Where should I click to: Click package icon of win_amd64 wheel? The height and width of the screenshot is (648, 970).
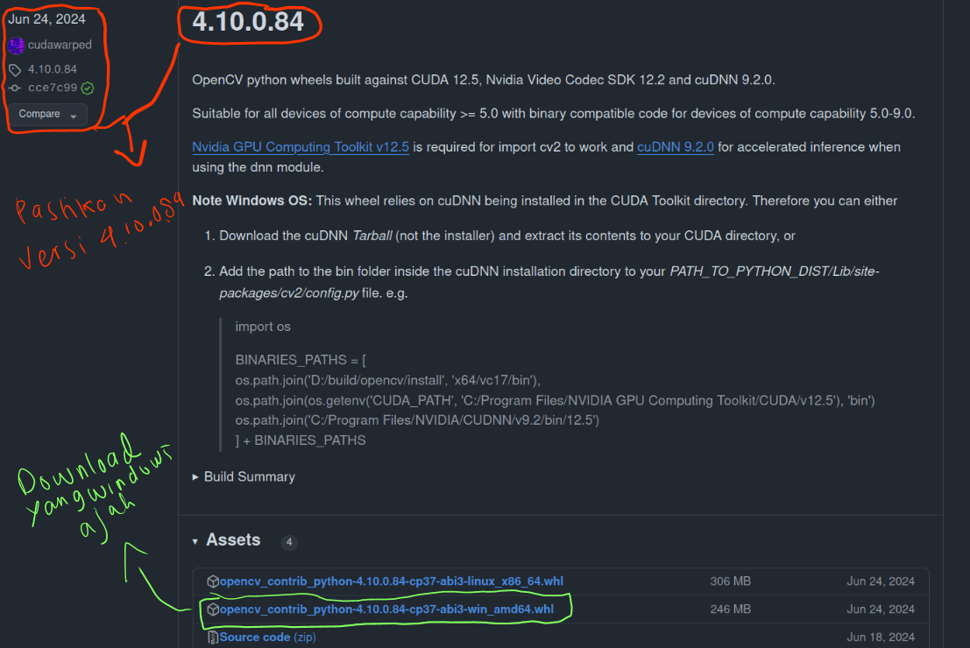[212, 609]
